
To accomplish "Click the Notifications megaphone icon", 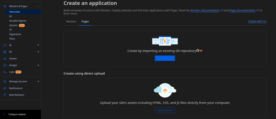I will point(5,88).
